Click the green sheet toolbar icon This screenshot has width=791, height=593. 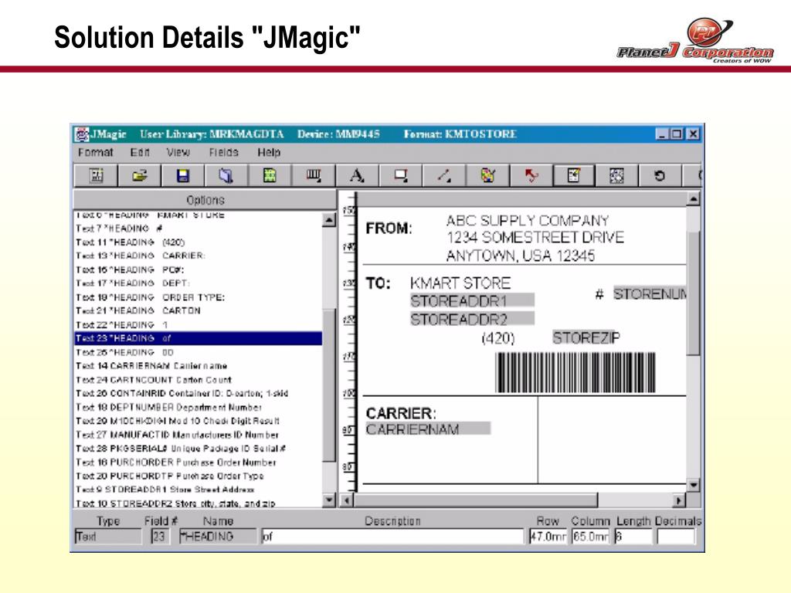click(270, 175)
